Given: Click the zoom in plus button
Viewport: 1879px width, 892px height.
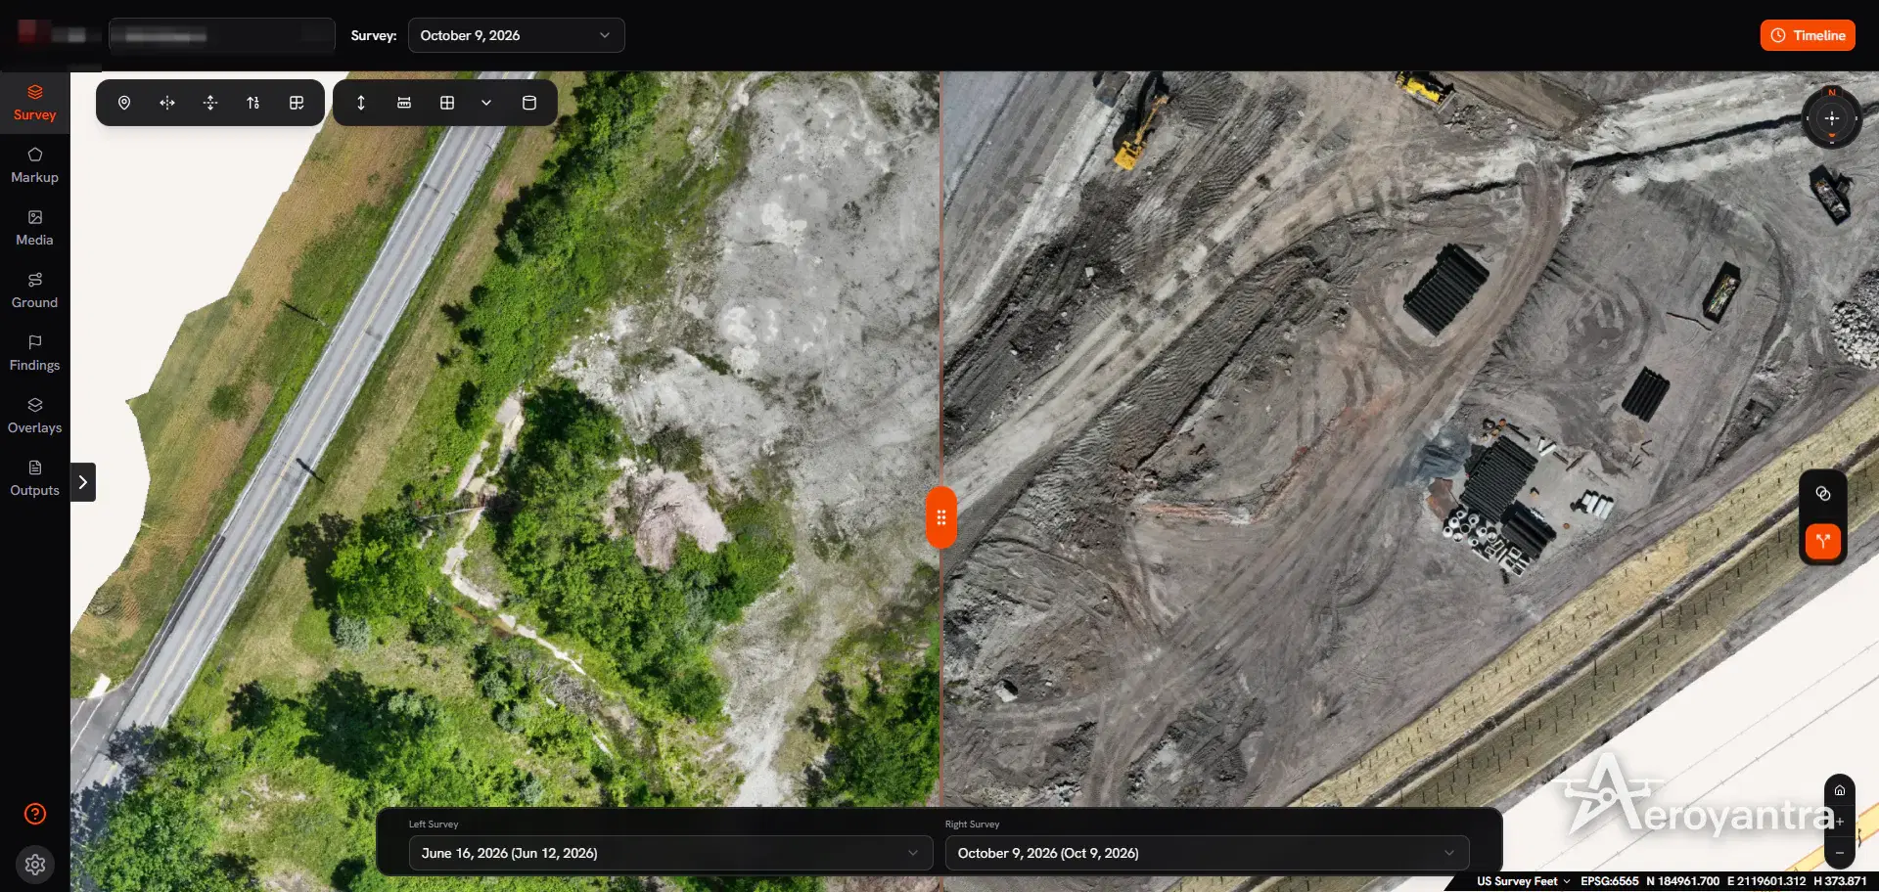Looking at the screenshot, I should pyautogui.click(x=1840, y=822).
